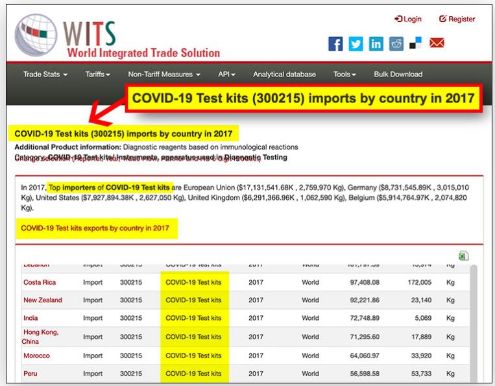Share page by email envelope icon

tap(437, 43)
